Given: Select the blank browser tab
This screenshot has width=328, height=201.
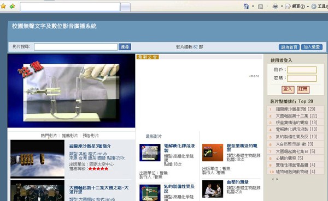Looking at the screenshot, I should coord(70,7).
